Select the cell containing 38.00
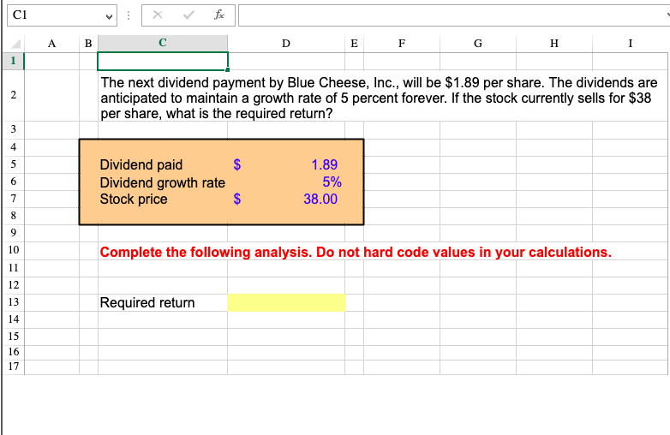This screenshot has height=435, width=670. pyautogui.click(x=286, y=199)
